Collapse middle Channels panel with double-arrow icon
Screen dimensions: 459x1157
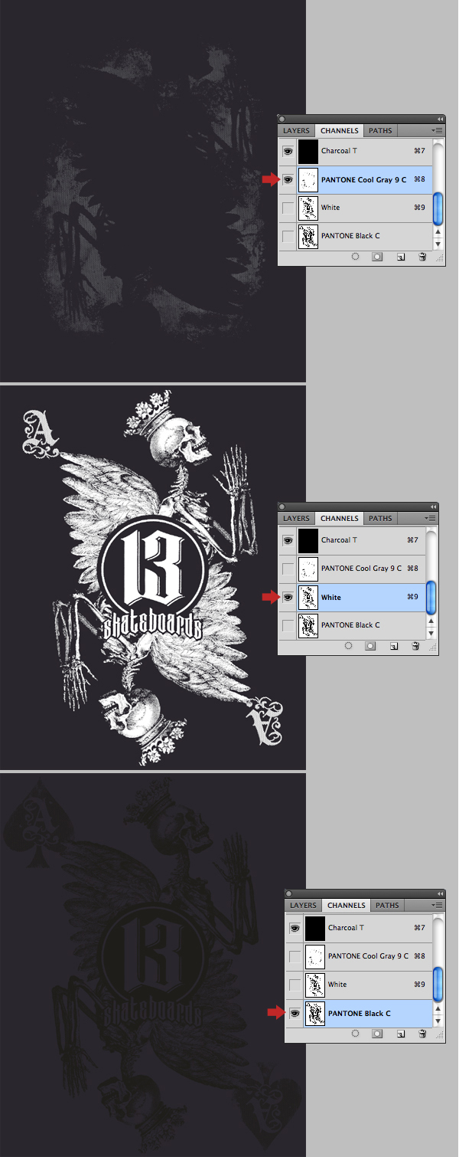[433, 506]
